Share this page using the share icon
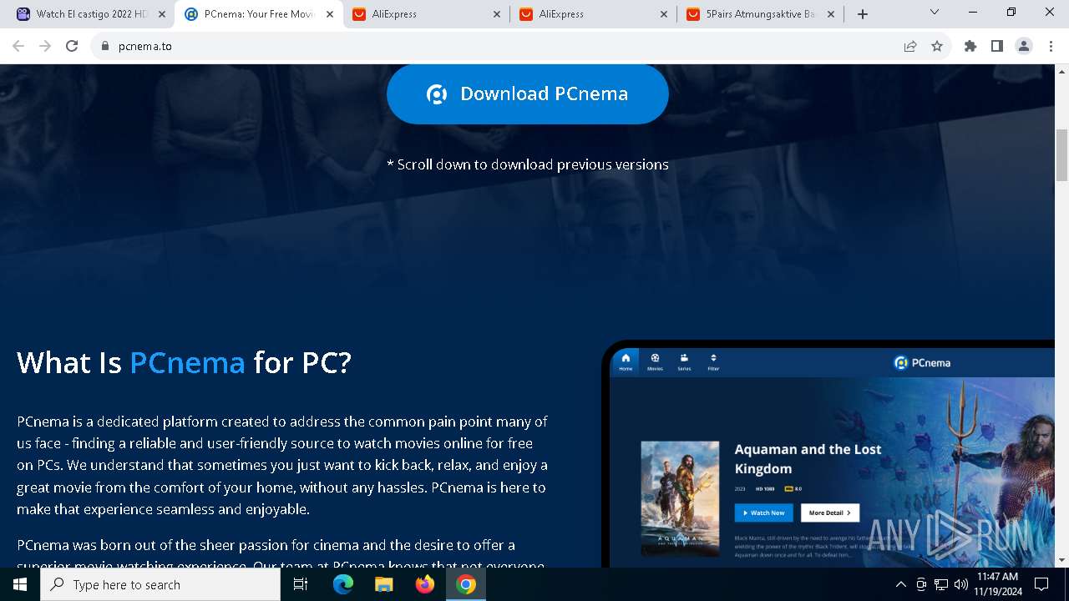The height and width of the screenshot is (601, 1069). [x=910, y=46]
